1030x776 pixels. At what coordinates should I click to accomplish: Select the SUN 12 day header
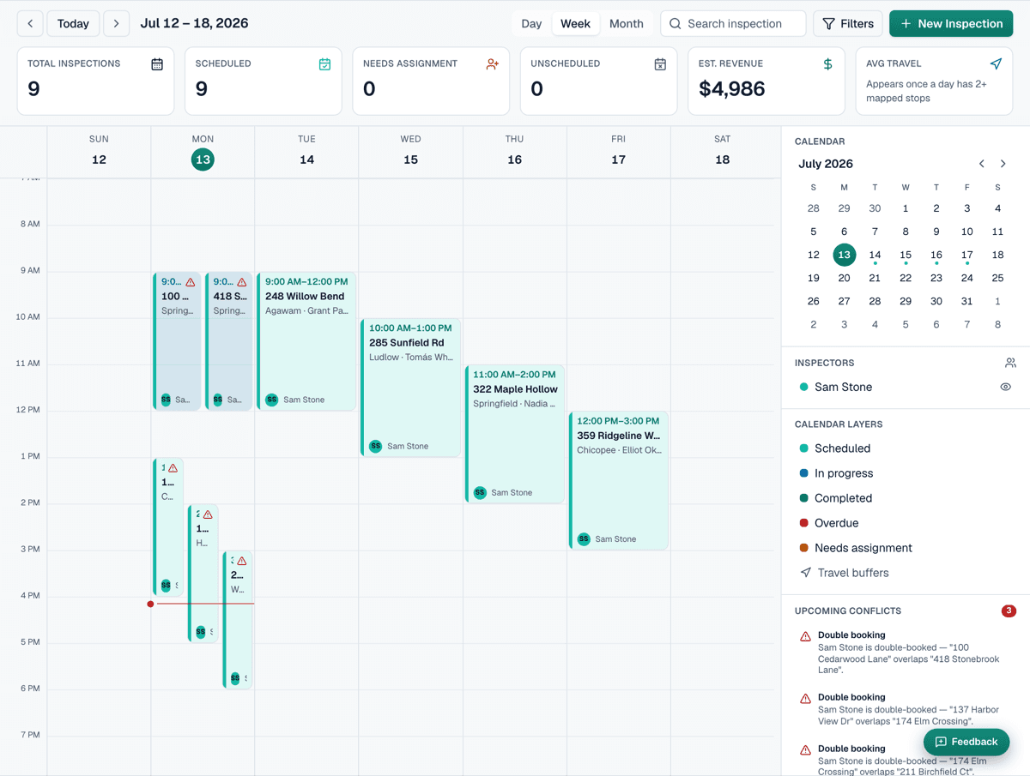tap(99, 152)
